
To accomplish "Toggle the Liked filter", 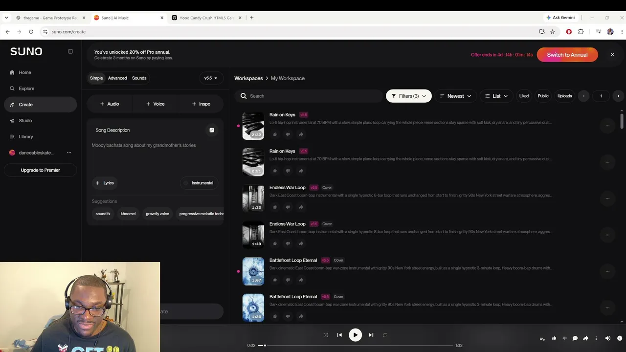I will (524, 96).
